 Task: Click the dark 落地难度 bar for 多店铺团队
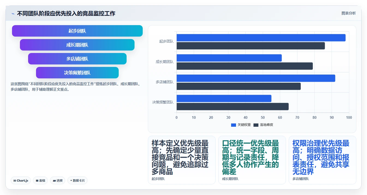pos(238,86)
